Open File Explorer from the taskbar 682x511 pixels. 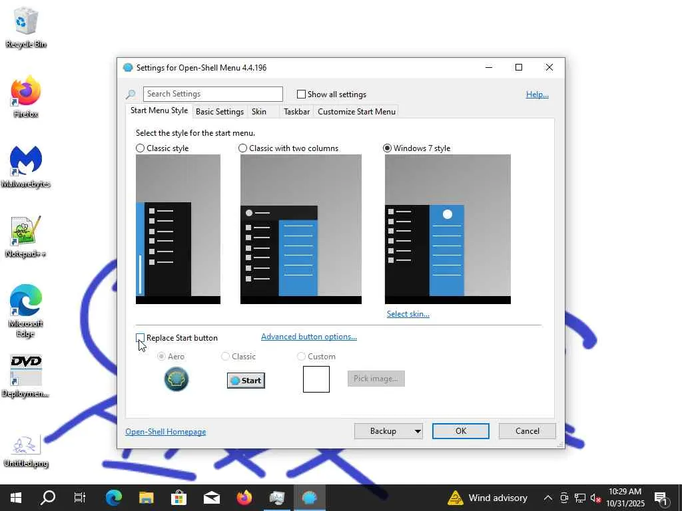[146, 498]
